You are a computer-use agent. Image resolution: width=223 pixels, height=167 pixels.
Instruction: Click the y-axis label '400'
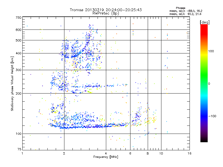(x=19, y=53)
